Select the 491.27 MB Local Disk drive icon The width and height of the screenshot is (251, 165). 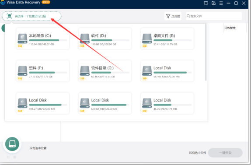(22, 103)
